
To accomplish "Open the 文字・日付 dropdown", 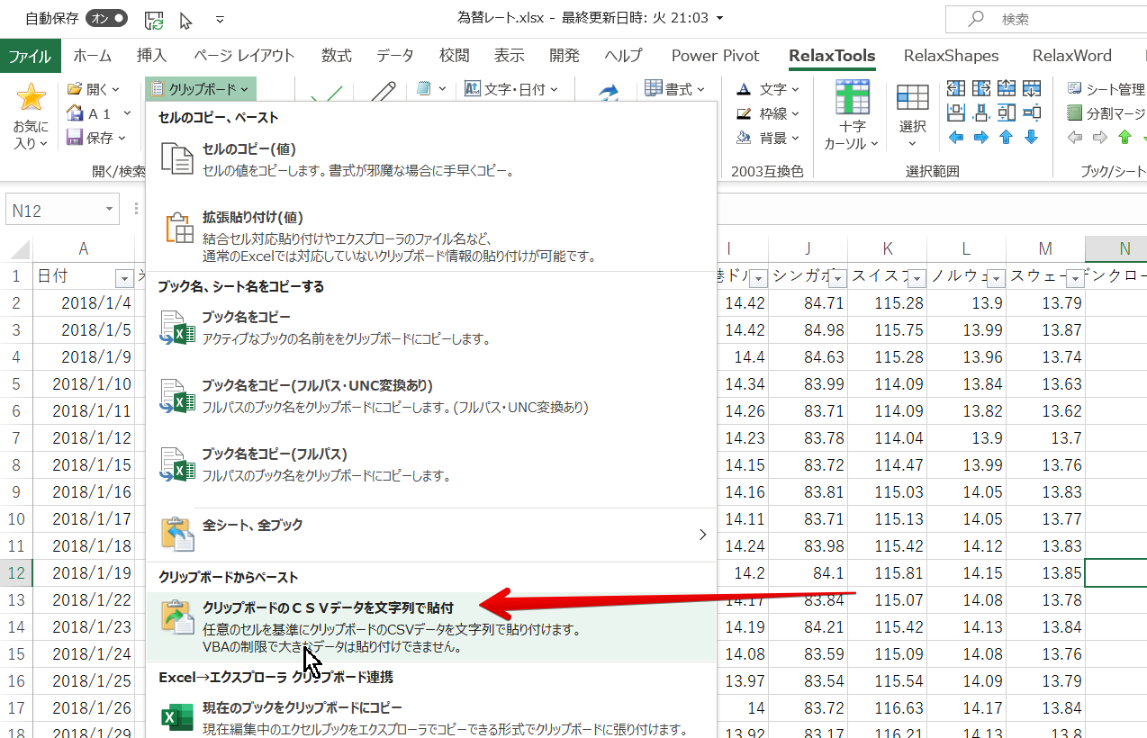I will click(x=511, y=89).
